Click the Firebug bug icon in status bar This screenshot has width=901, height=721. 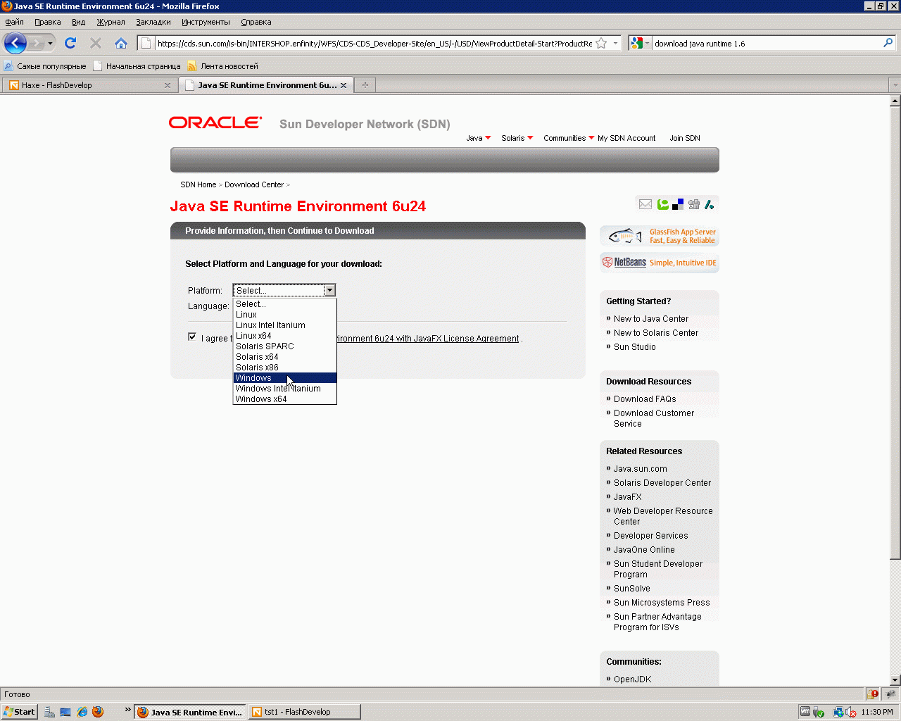890,694
